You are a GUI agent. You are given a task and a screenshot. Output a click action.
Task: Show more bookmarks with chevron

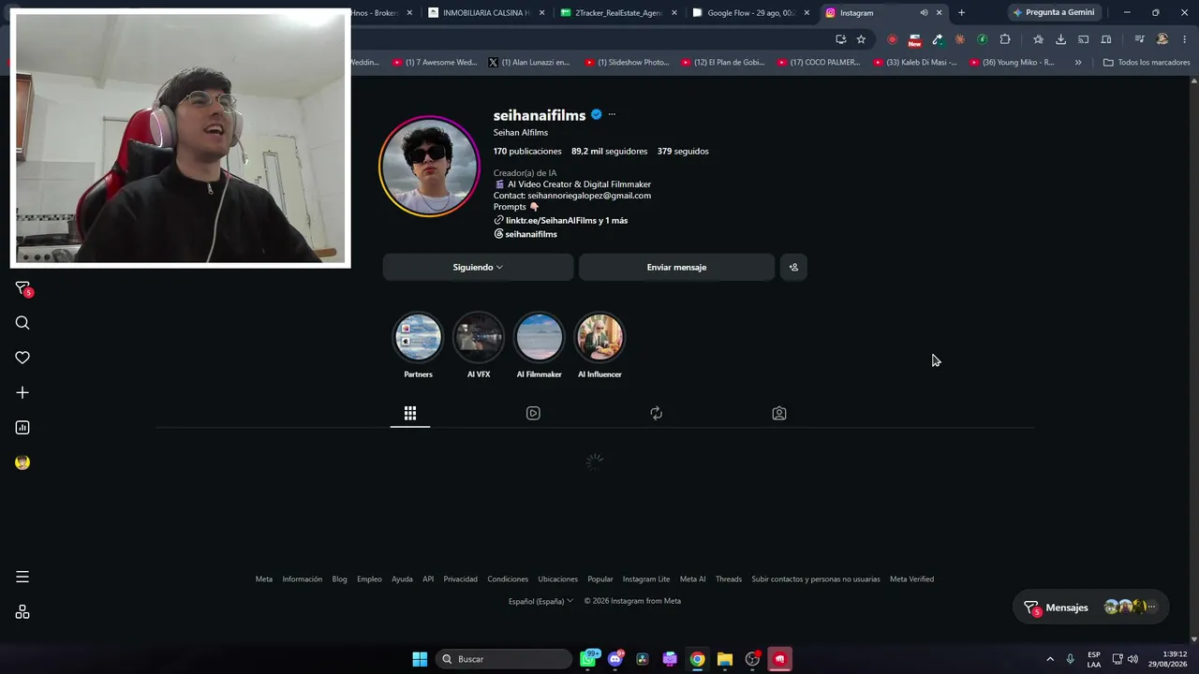click(1078, 63)
